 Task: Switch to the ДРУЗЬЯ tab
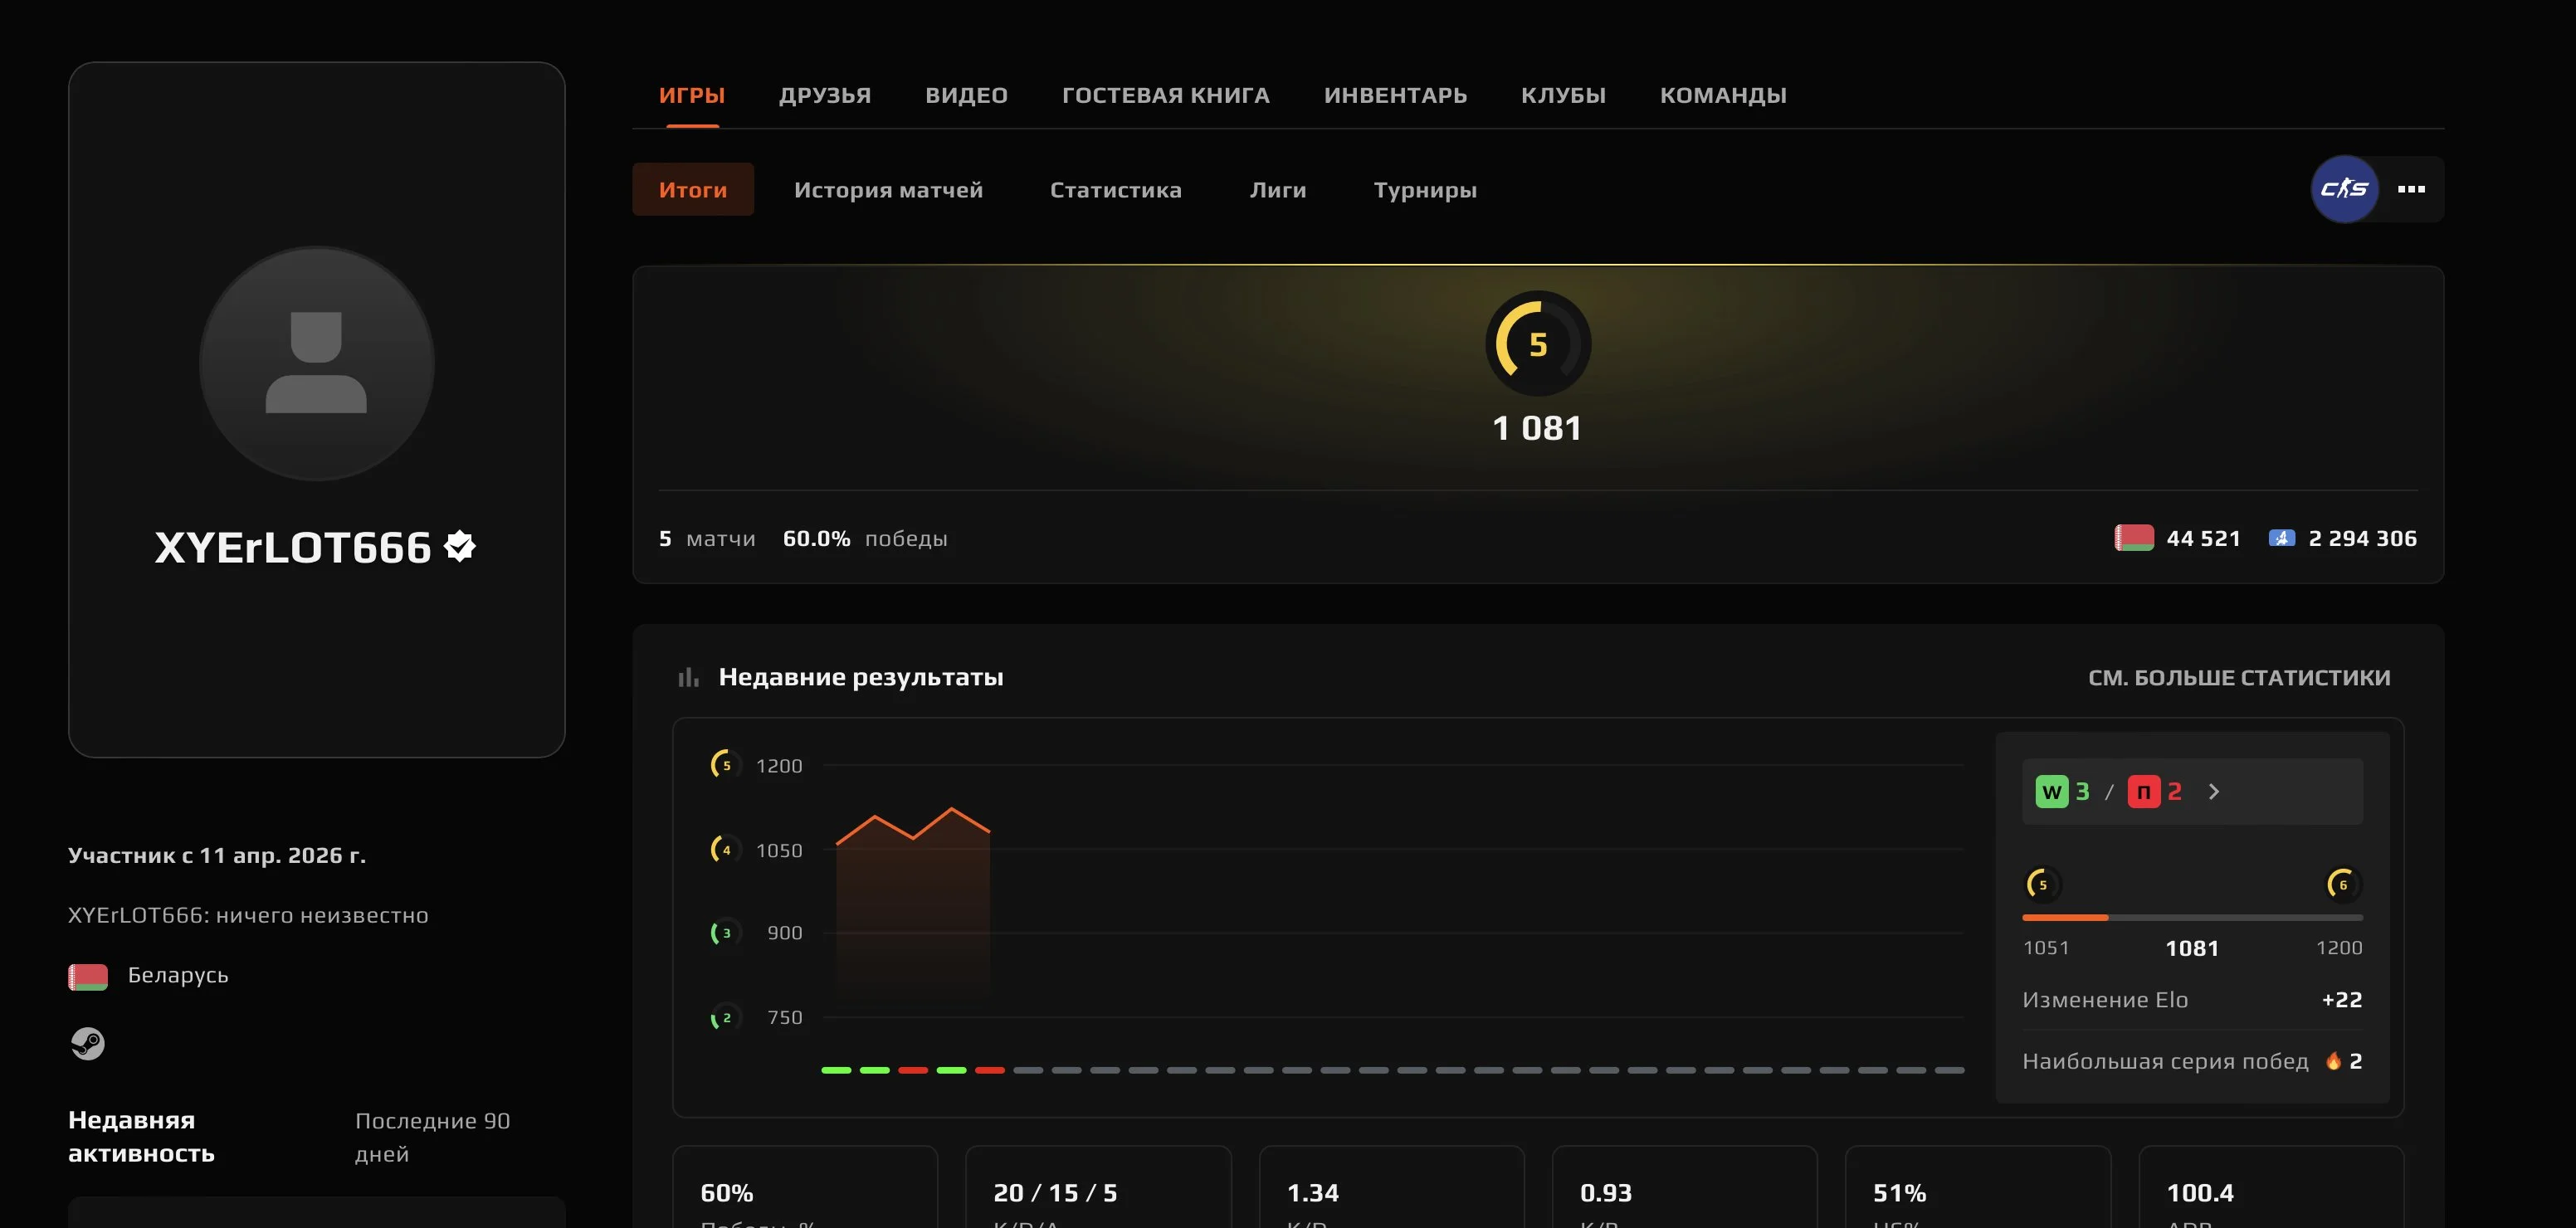tap(824, 95)
